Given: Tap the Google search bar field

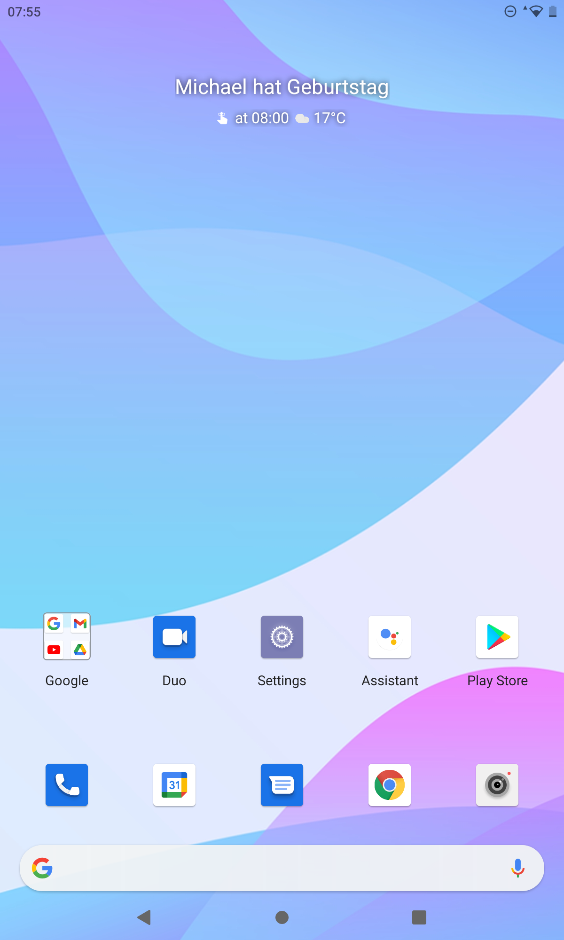Looking at the screenshot, I should click(282, 868).
